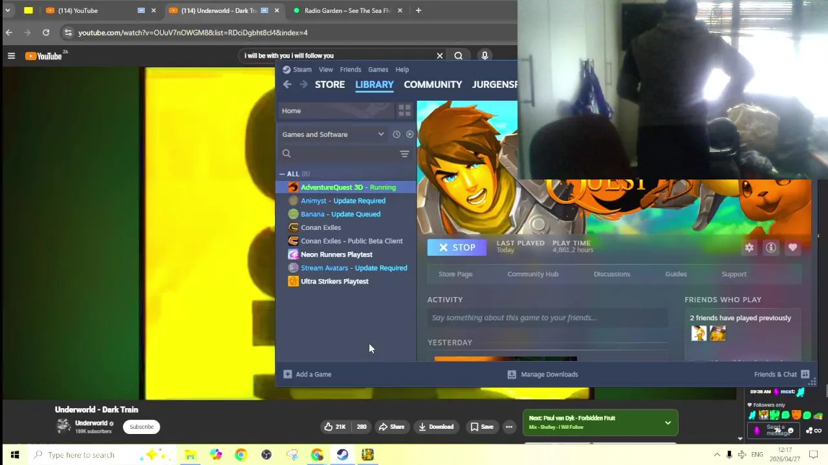Screen dimensions: 828x465
Task: Open first friend avatar under Friends Who Play
Action: click(x=699, y=333)
